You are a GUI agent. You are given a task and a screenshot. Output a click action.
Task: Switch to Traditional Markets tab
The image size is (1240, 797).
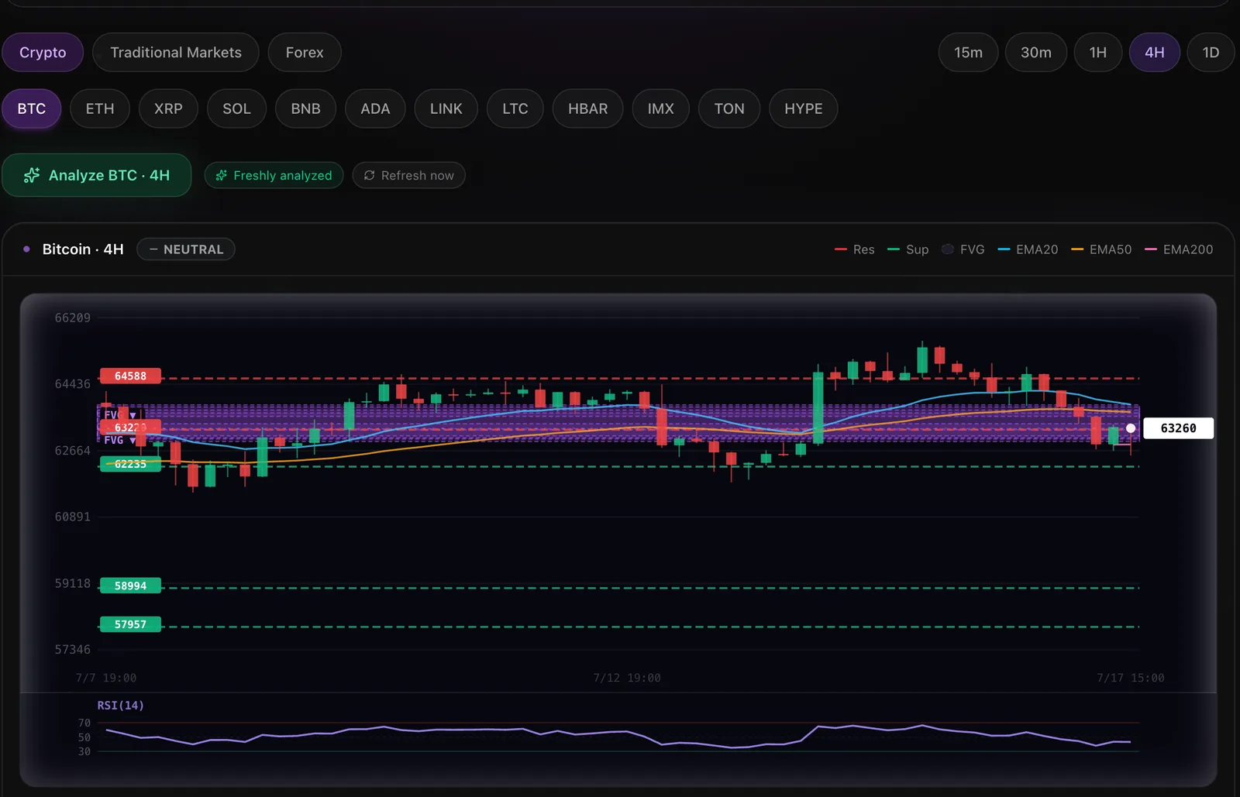[176, 53]
